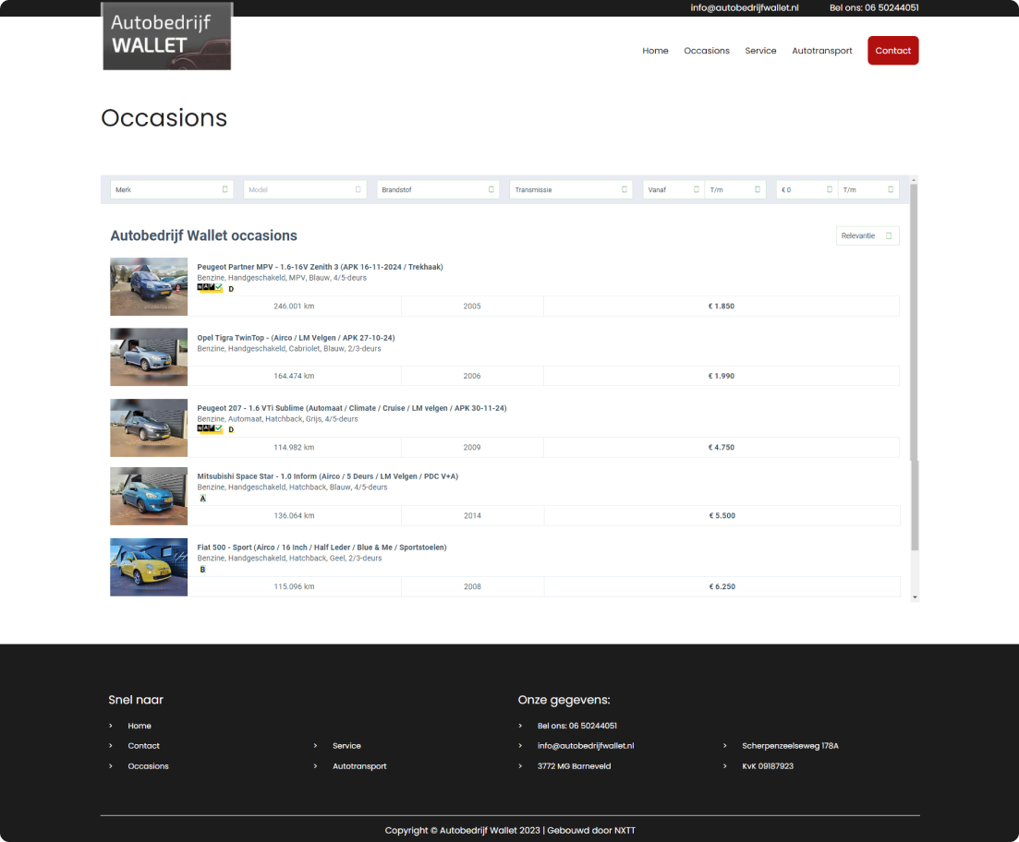Click the Autobedrijf Wallet logo
1019x842 pixels.
(167, 36)
